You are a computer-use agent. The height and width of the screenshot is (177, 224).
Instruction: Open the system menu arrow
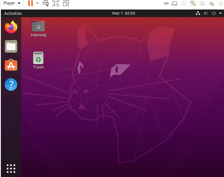click(220, 13)
